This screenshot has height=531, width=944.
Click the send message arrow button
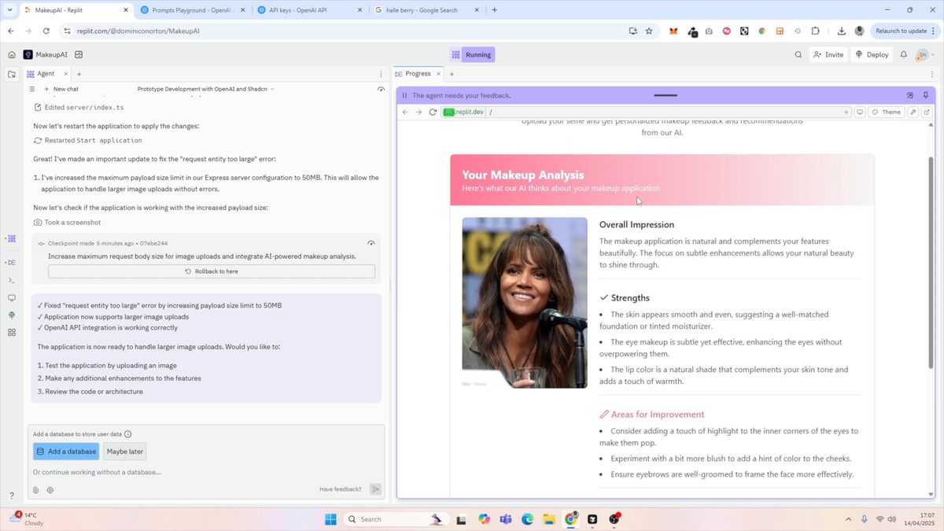tap(375, 489)
